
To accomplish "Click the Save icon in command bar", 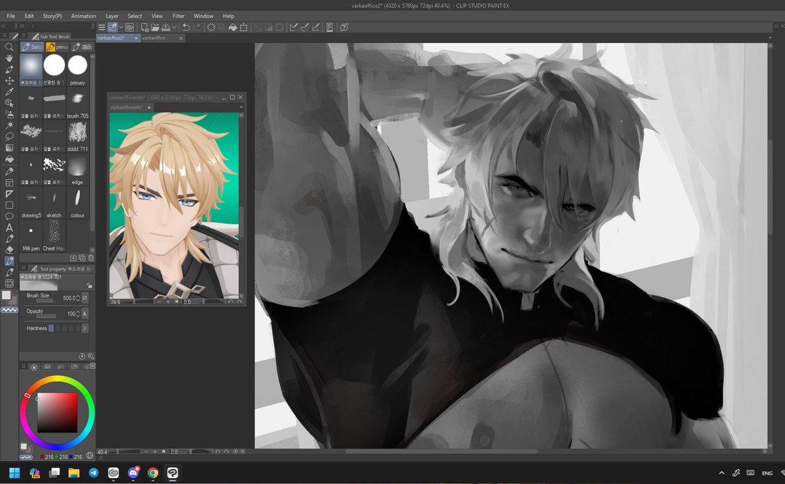I will tap(166, 27).
